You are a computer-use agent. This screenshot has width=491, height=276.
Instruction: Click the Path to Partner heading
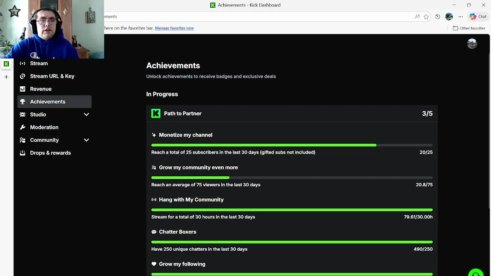coord(183,113)
